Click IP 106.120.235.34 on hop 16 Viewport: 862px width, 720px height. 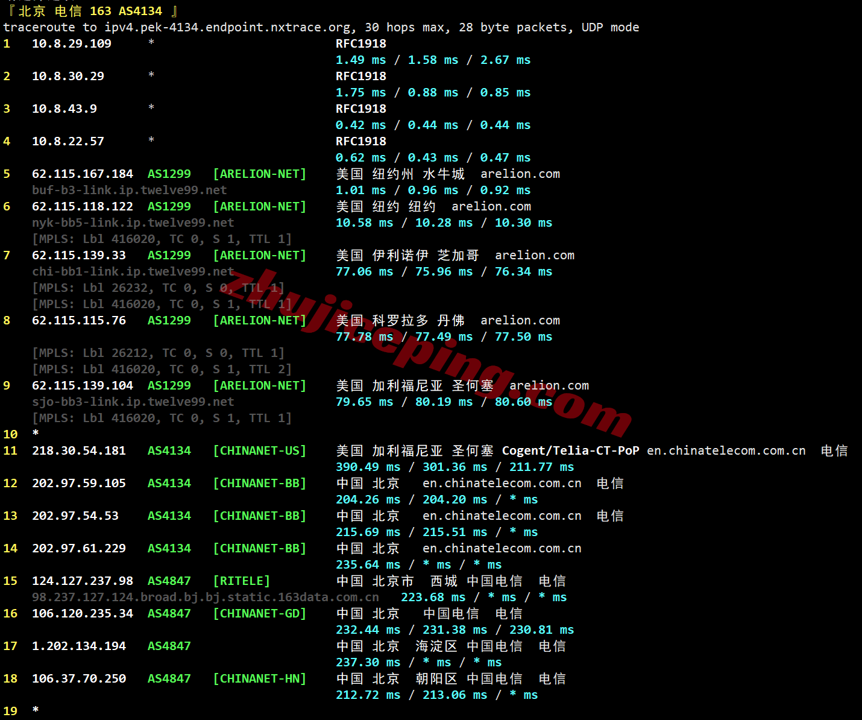83,613
